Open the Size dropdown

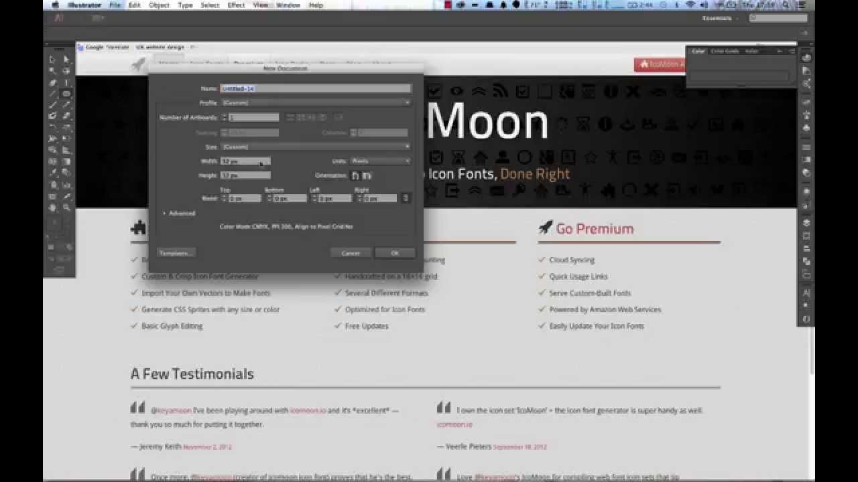[316, 147]
